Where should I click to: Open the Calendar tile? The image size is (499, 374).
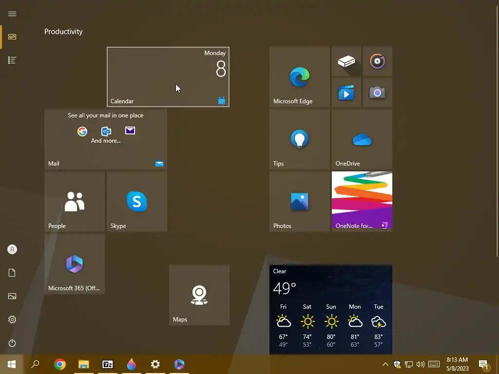click(x=168, y=76)
